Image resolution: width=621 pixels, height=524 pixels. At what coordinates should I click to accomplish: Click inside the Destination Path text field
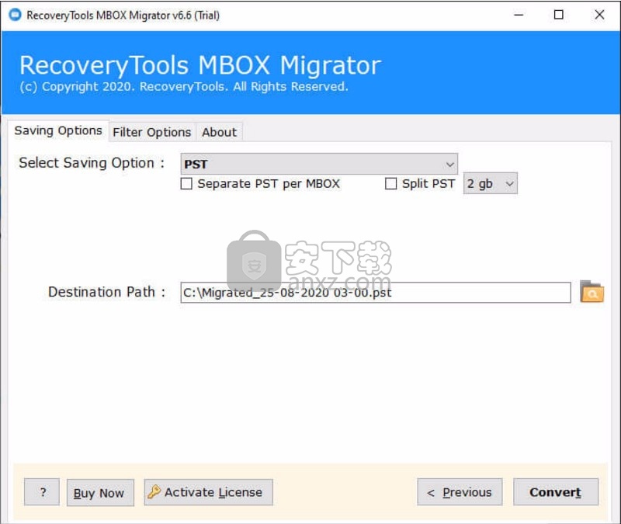point(375,293)
